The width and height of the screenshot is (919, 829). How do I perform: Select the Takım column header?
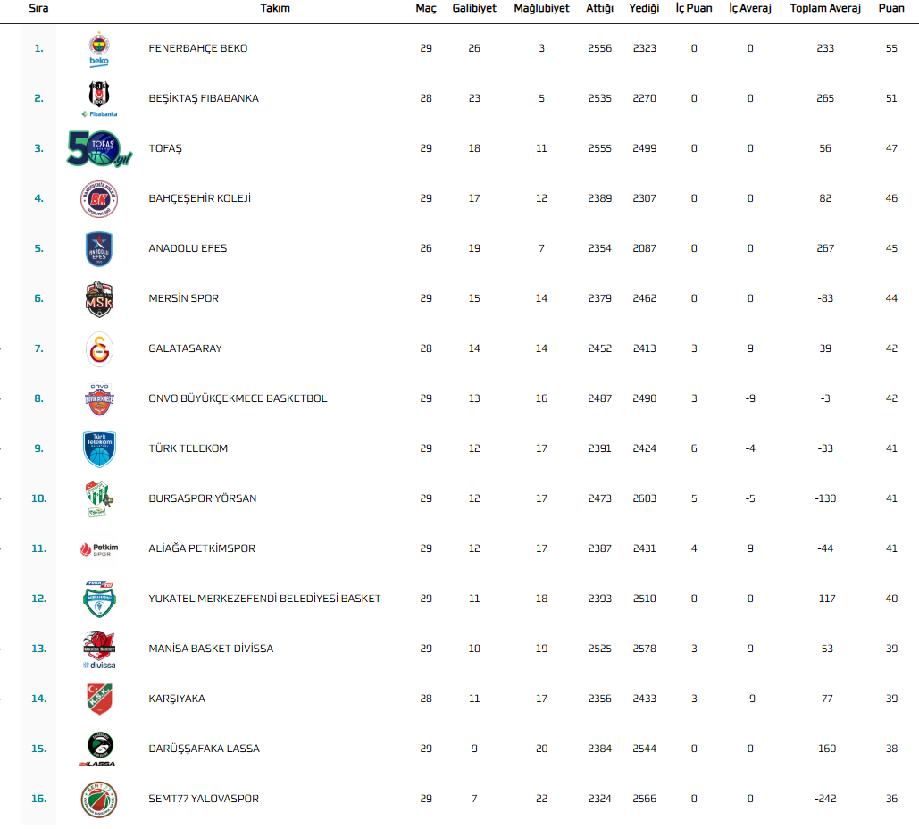[275, 9]
